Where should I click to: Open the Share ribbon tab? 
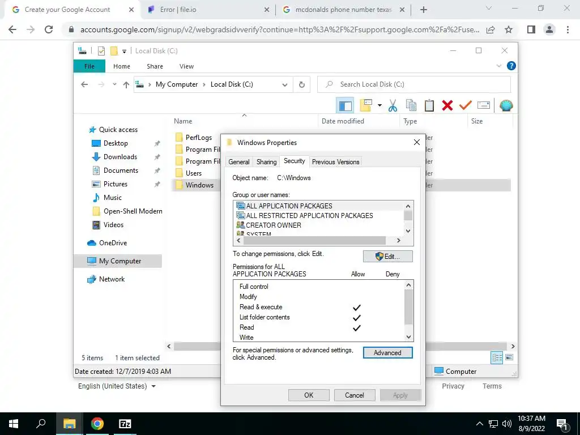[155, 66]
